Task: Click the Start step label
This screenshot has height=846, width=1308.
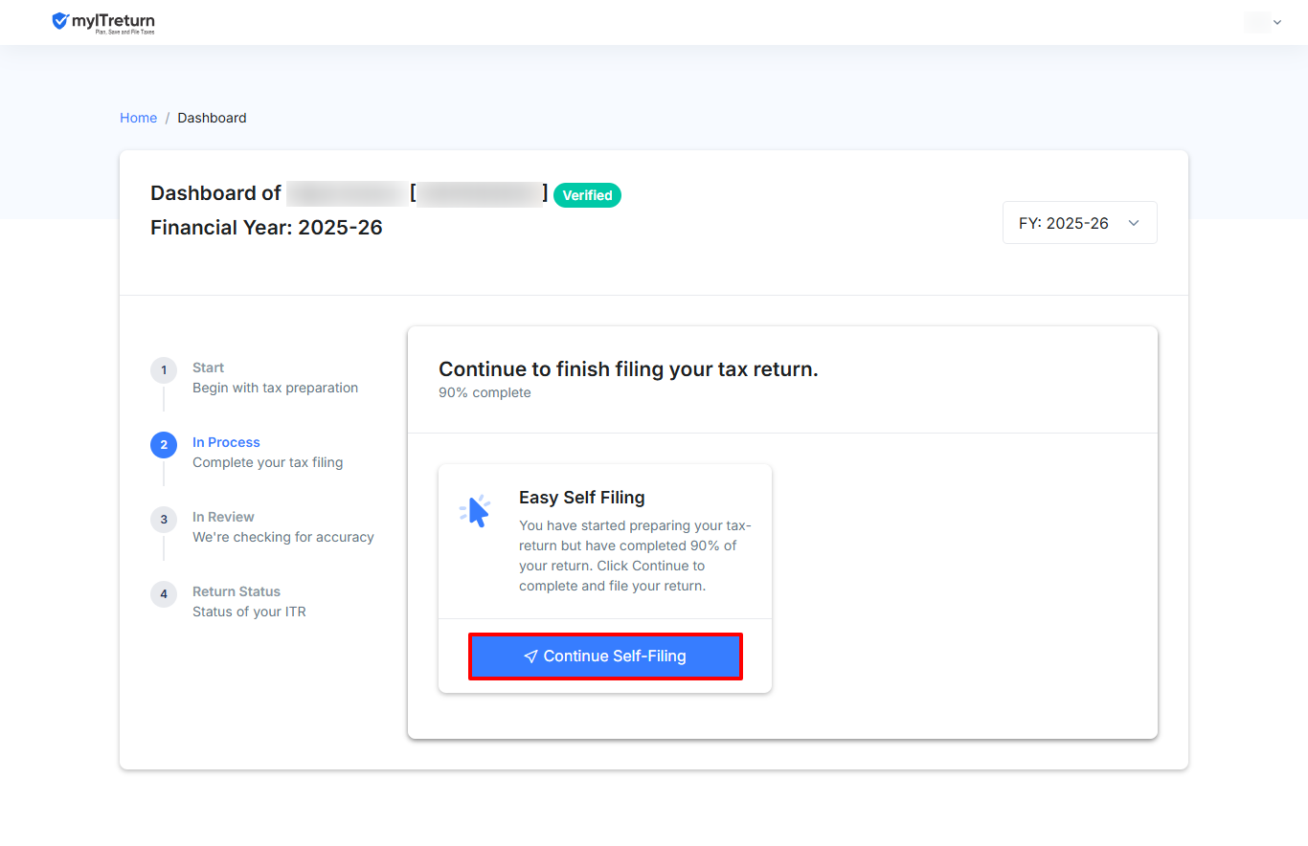Action: (x=208, y=367)
